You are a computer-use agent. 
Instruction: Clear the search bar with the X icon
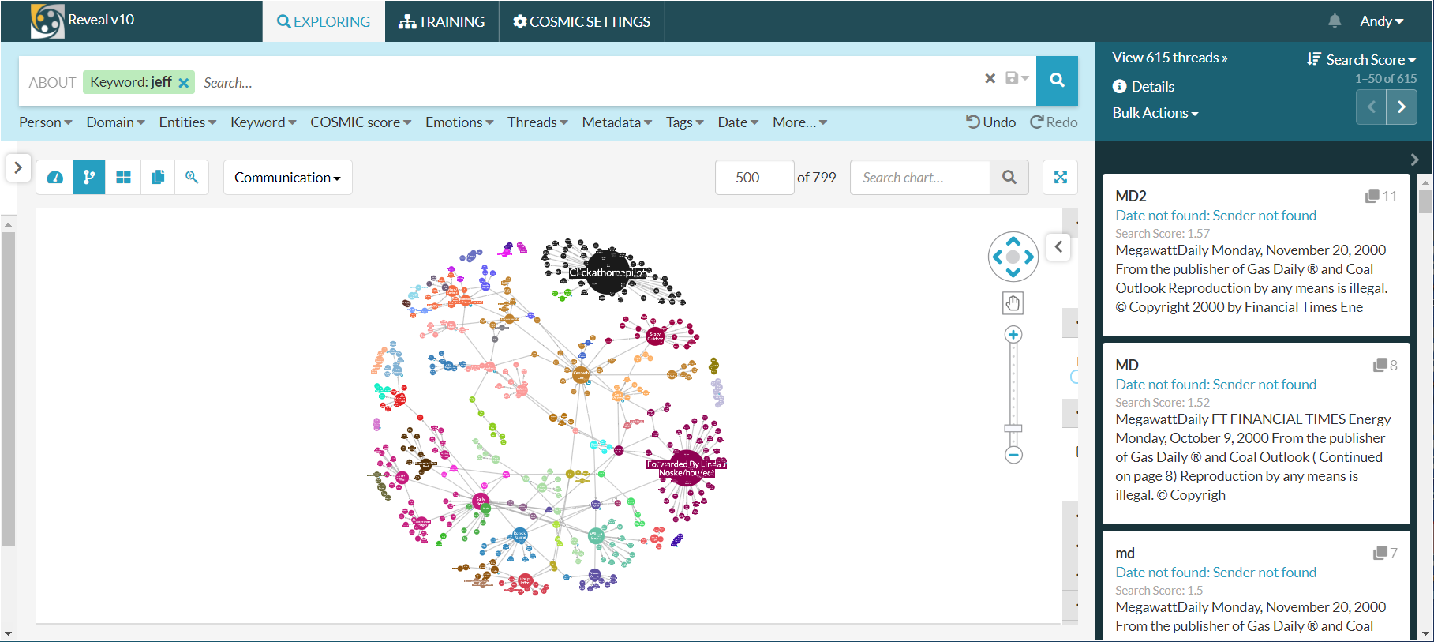(x=990, y=78)
